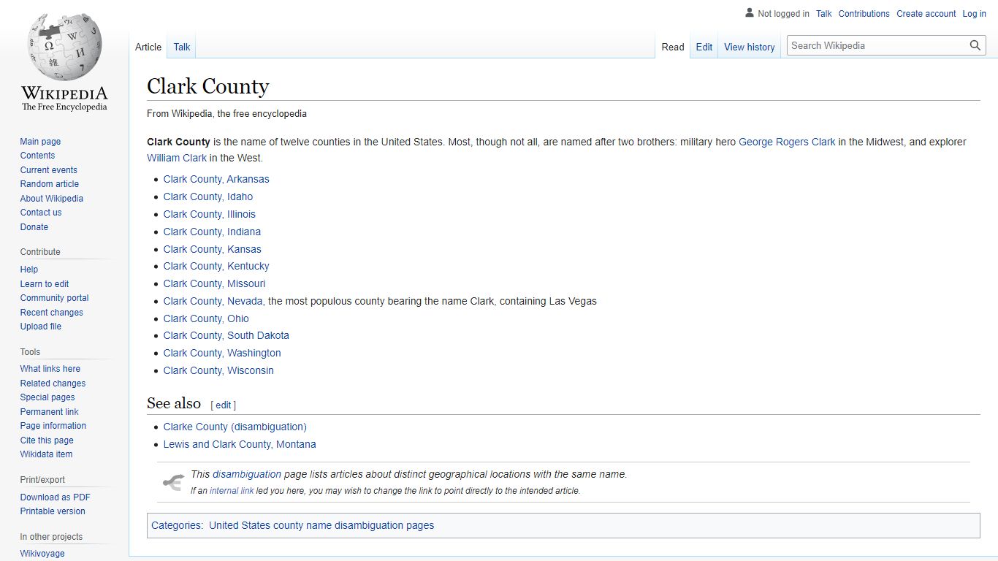The image size is (998, 561).
Task: Open Clark County, Missouri
Action: [215, 283]
